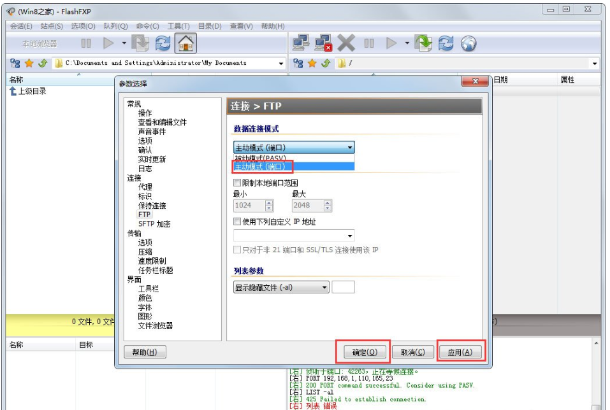The height and width of the screenshot is (410, 610).
Task: Open the 队列(Q) menu
Action: pyautogui.click(x=115, y=26)
